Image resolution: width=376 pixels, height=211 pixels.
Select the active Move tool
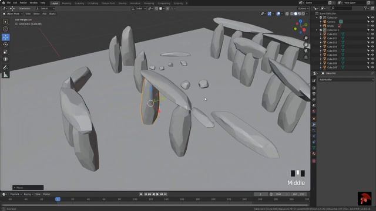(5, 37)
